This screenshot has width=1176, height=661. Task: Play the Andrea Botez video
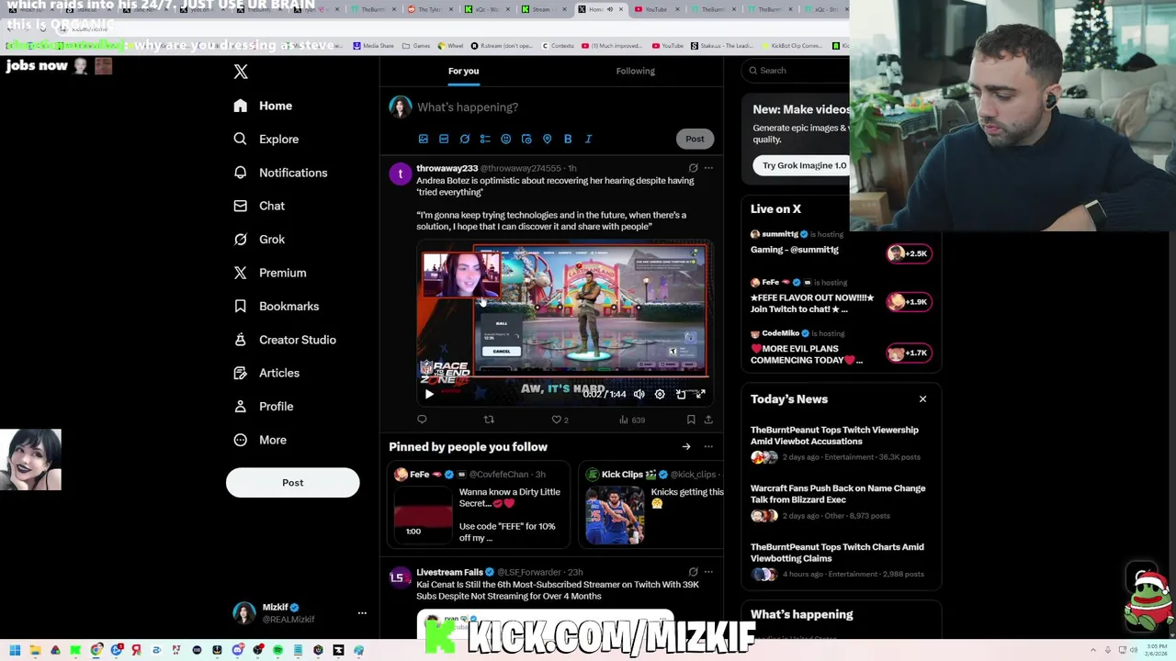[x=429, y=394]
